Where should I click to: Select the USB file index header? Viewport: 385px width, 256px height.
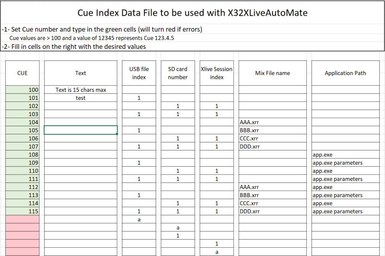tap(139, 73)
